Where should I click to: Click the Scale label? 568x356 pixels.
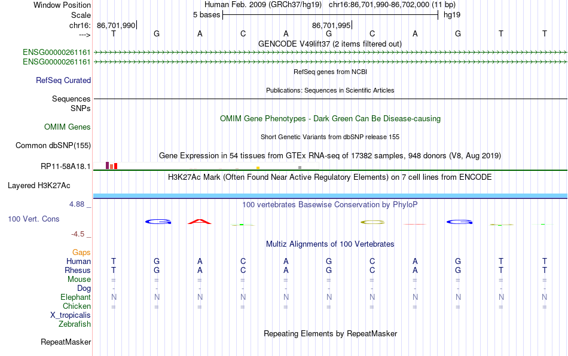81,15
